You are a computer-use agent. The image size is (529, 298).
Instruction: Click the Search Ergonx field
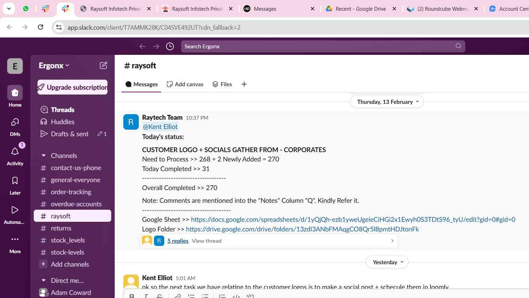tap(323, 46)
